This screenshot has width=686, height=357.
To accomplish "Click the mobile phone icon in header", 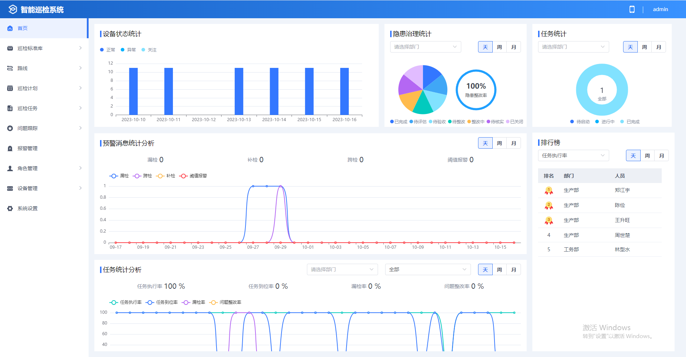I will pos(632,9).
